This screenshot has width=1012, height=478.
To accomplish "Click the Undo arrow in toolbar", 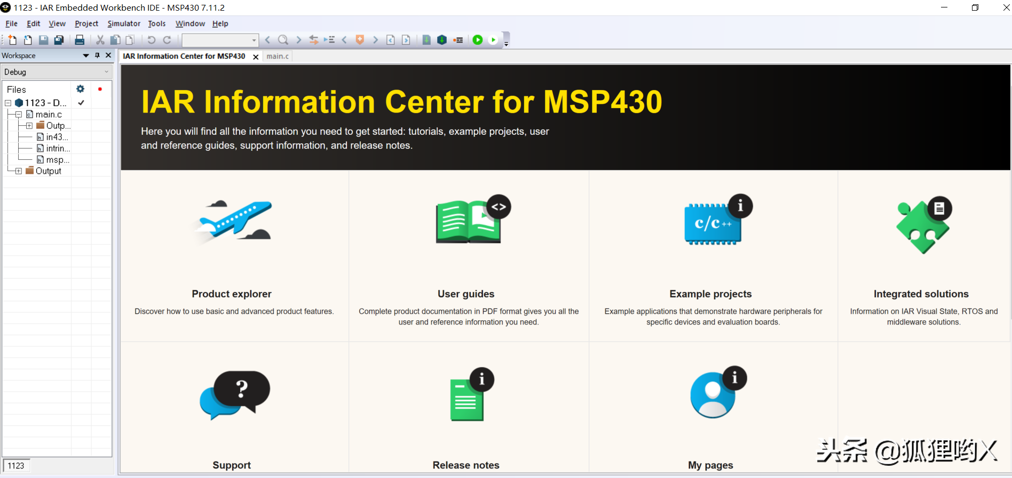I will click(x=152, y=40).
